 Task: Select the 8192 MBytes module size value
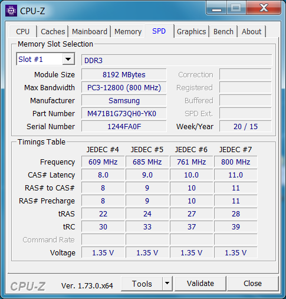124,75
